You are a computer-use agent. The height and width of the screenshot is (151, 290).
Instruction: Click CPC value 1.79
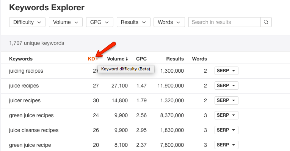(x=141, y=100)
